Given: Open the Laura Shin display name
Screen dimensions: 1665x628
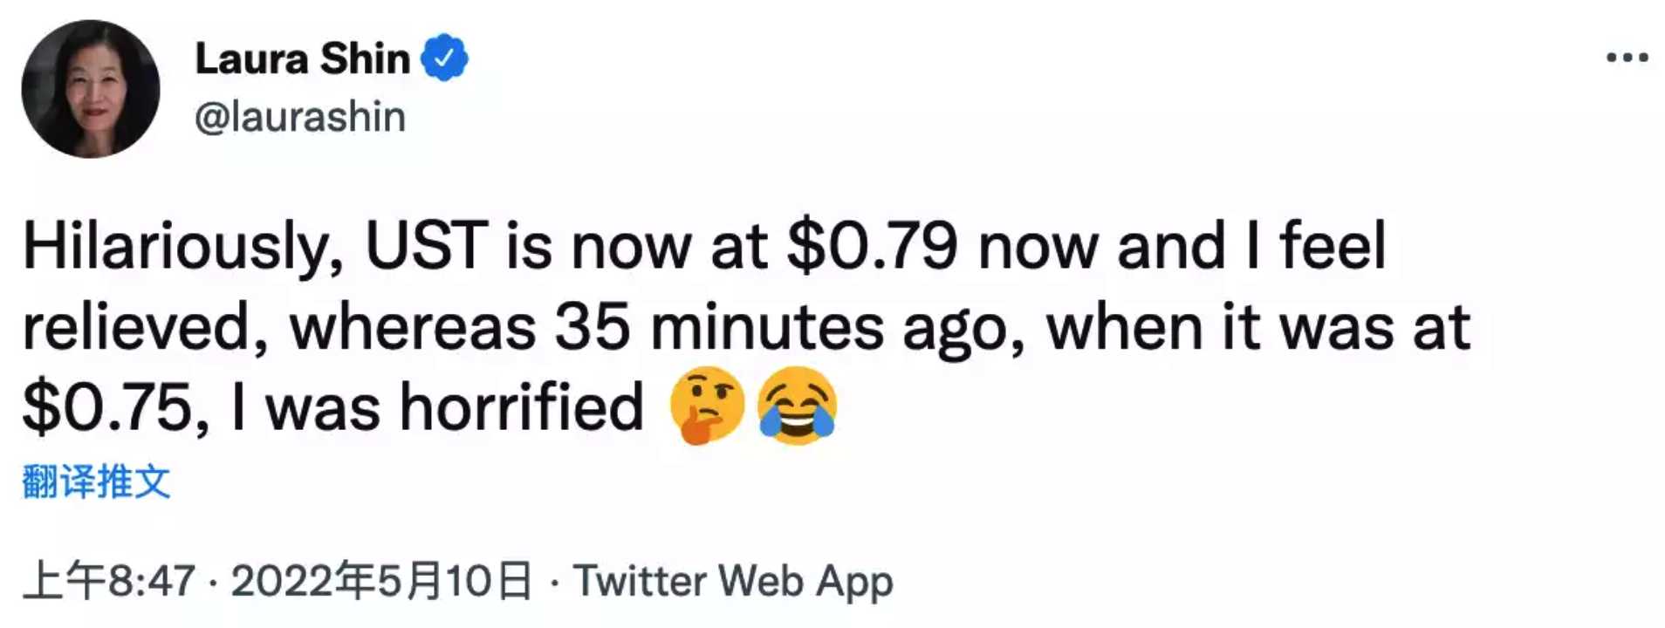Looking at the screenshot, I should click(x=302, y=58).
